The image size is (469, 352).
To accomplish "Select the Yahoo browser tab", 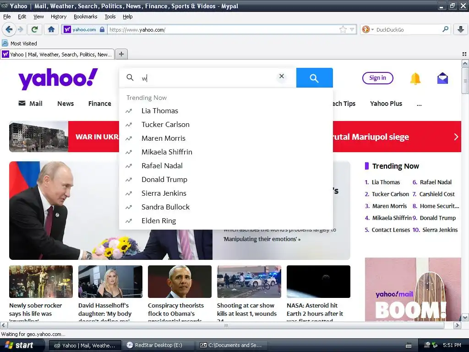I will (57, 54).
